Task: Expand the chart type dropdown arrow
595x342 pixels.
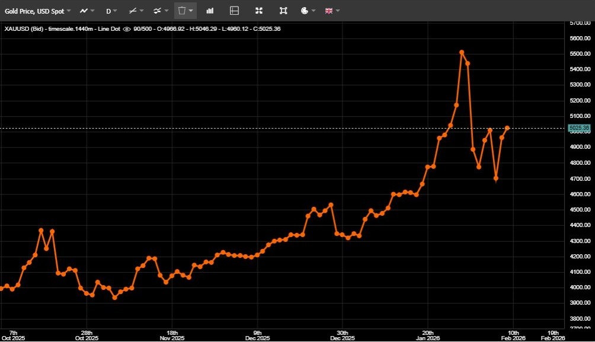Action: [x=93, y=11]
